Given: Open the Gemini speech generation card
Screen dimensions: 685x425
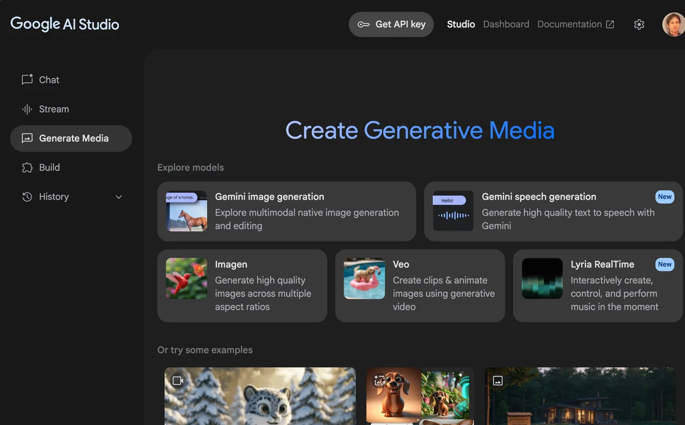Looking at the screenshot, I should click(553, 212).
